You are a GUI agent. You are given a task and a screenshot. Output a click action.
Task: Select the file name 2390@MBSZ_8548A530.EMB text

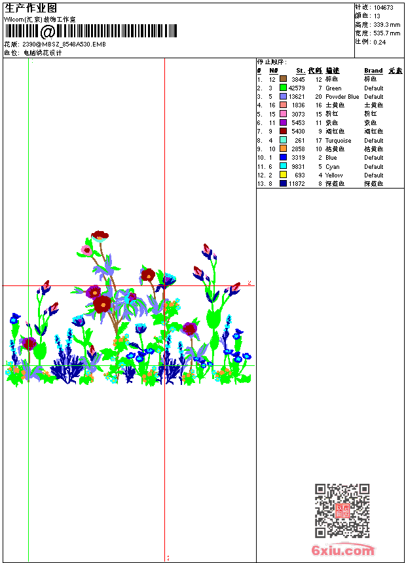[64, 44]
